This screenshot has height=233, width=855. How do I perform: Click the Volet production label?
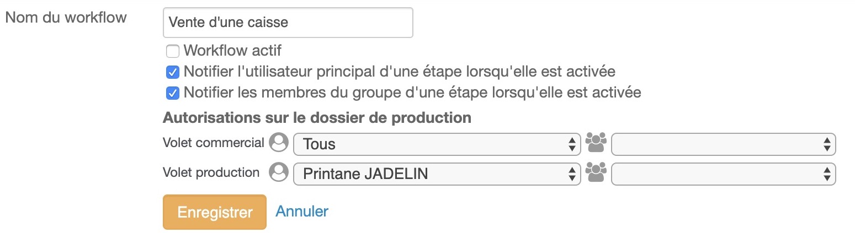pos(211,172)
